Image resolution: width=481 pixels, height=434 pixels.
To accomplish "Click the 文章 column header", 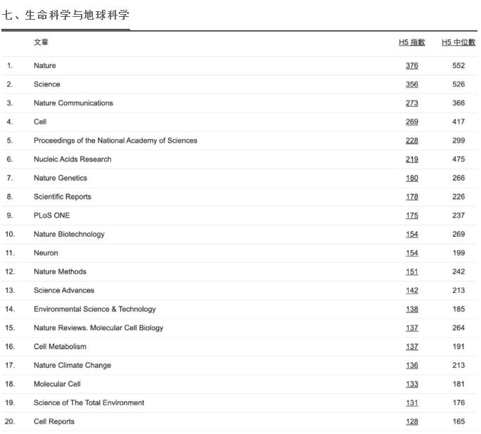I will [41, 42].
